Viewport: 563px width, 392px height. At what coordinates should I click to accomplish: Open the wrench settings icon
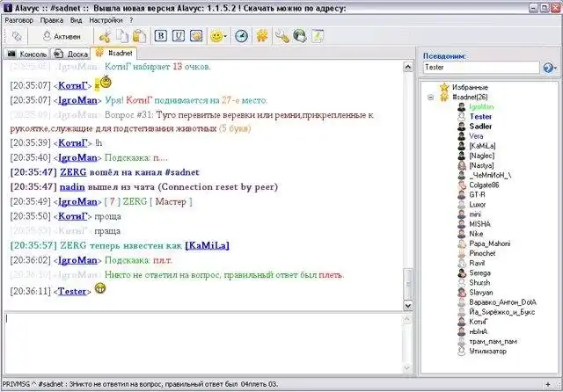(282, 36)
